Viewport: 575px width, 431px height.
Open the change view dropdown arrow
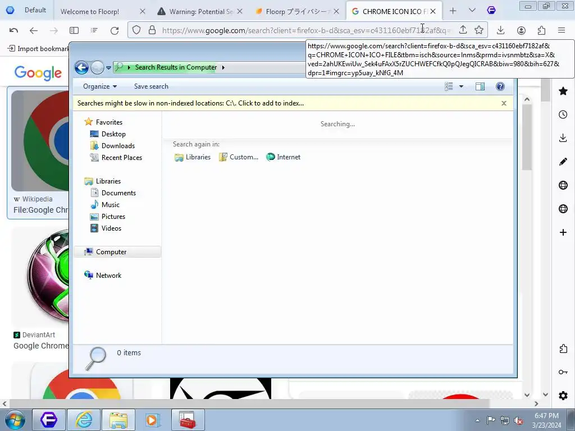coord(462,86)
